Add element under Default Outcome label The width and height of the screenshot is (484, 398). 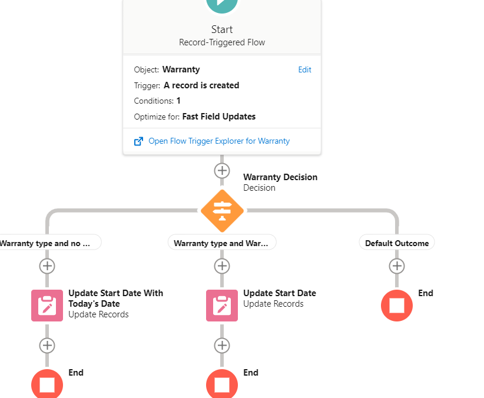(x=397, y=266)
